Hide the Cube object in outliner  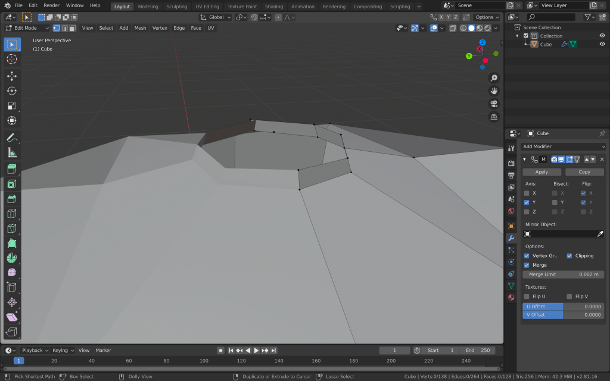tap(602, 44)
